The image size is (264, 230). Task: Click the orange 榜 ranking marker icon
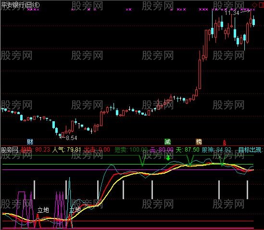point(199,142)
